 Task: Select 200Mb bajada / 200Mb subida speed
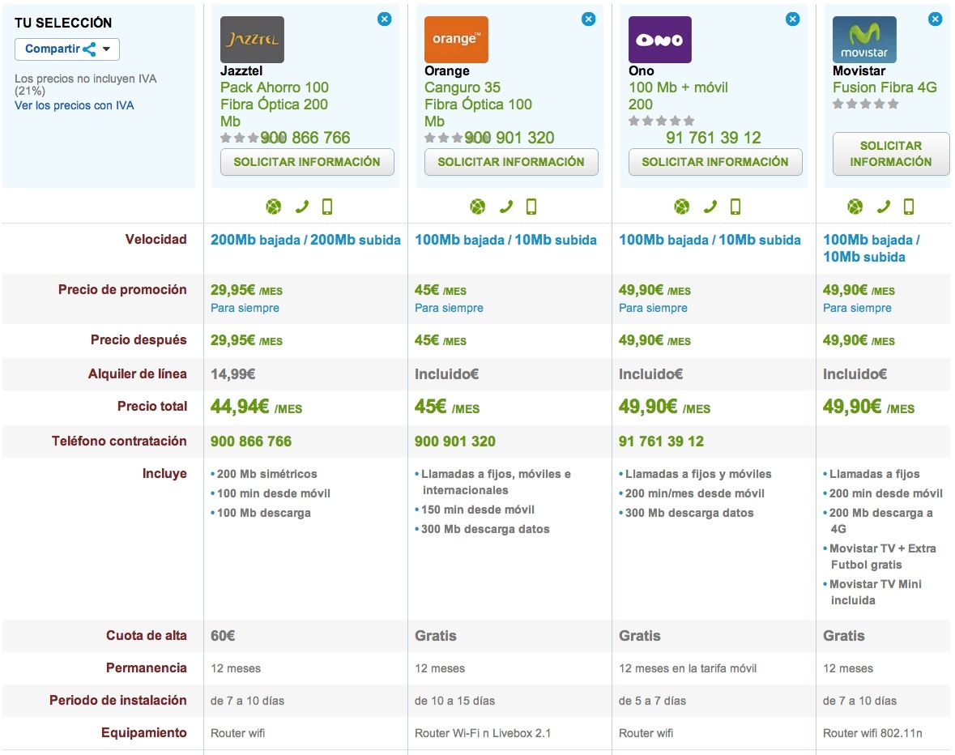coord(305,240)
